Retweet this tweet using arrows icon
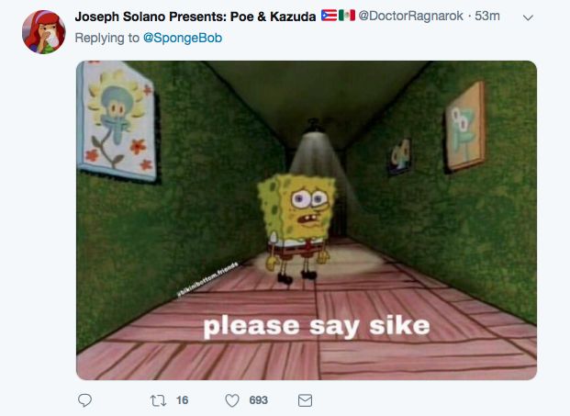The width and height of the screenshot is (570, 416). [158, 400]
